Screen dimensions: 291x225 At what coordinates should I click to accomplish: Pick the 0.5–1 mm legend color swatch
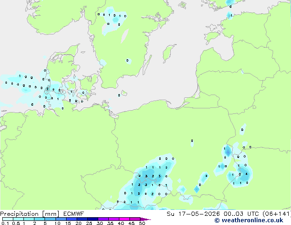point(18,219)
